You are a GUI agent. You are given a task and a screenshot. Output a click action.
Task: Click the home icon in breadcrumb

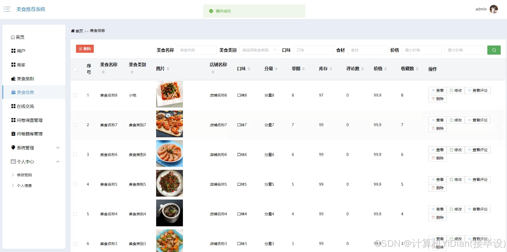tap(73, 31)
